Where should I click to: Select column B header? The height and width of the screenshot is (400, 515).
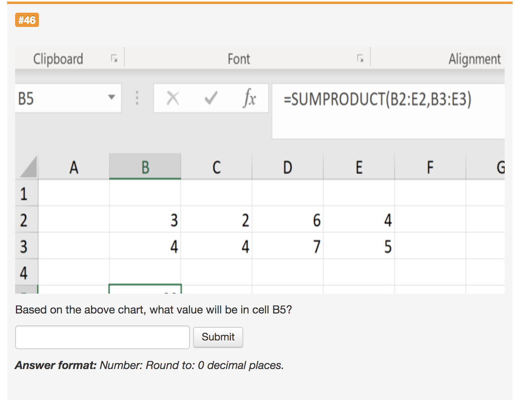pos(145,166)
